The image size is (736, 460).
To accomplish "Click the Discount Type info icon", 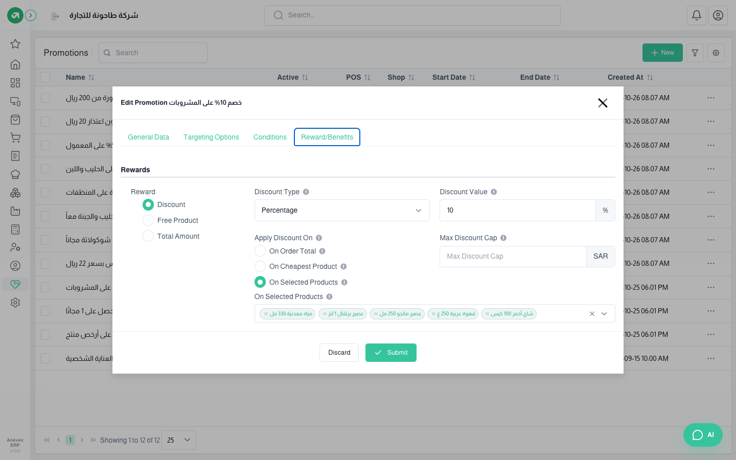I will (306, 192).
